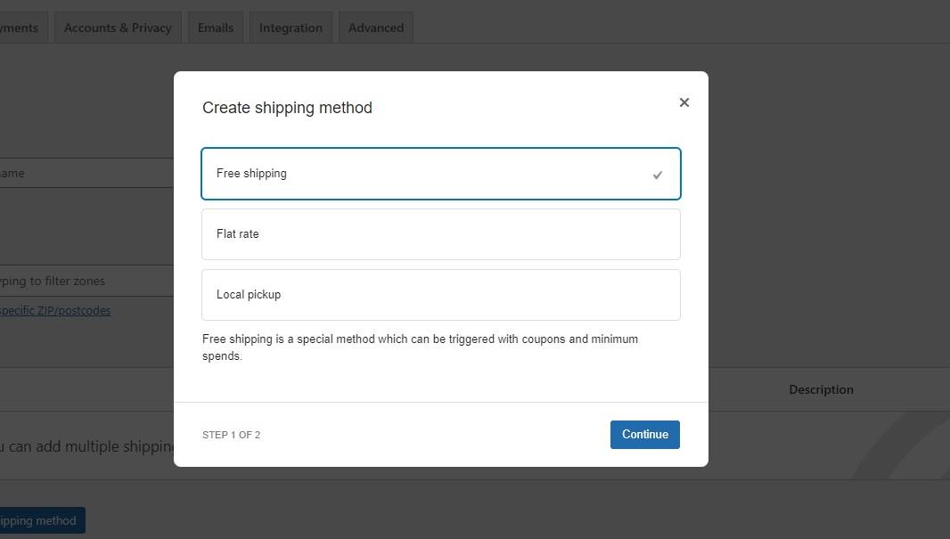Pick the Local pickup shipping option
Image resolution: width=950 pixels, height=539 pixels.
pyautogui.click(x=440, y=295)
